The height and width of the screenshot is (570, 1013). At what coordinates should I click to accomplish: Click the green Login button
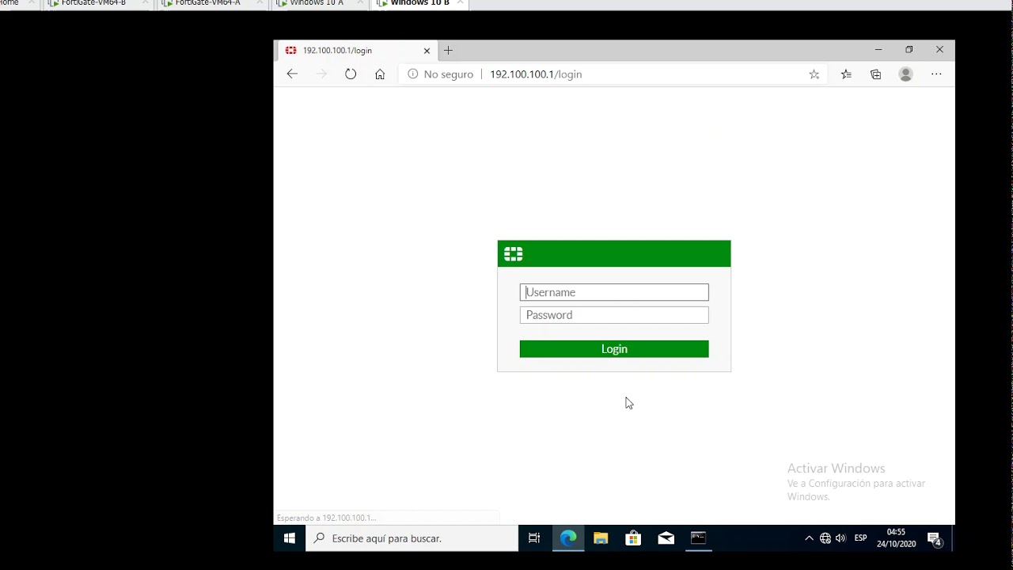(x=614, y=349)
